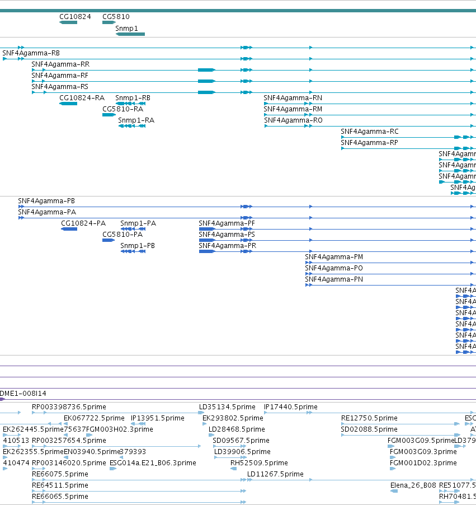This screenshot has width=476, height=505.
Task: Open the SNF4Agamma-RB transcript label
Action: 31,53
